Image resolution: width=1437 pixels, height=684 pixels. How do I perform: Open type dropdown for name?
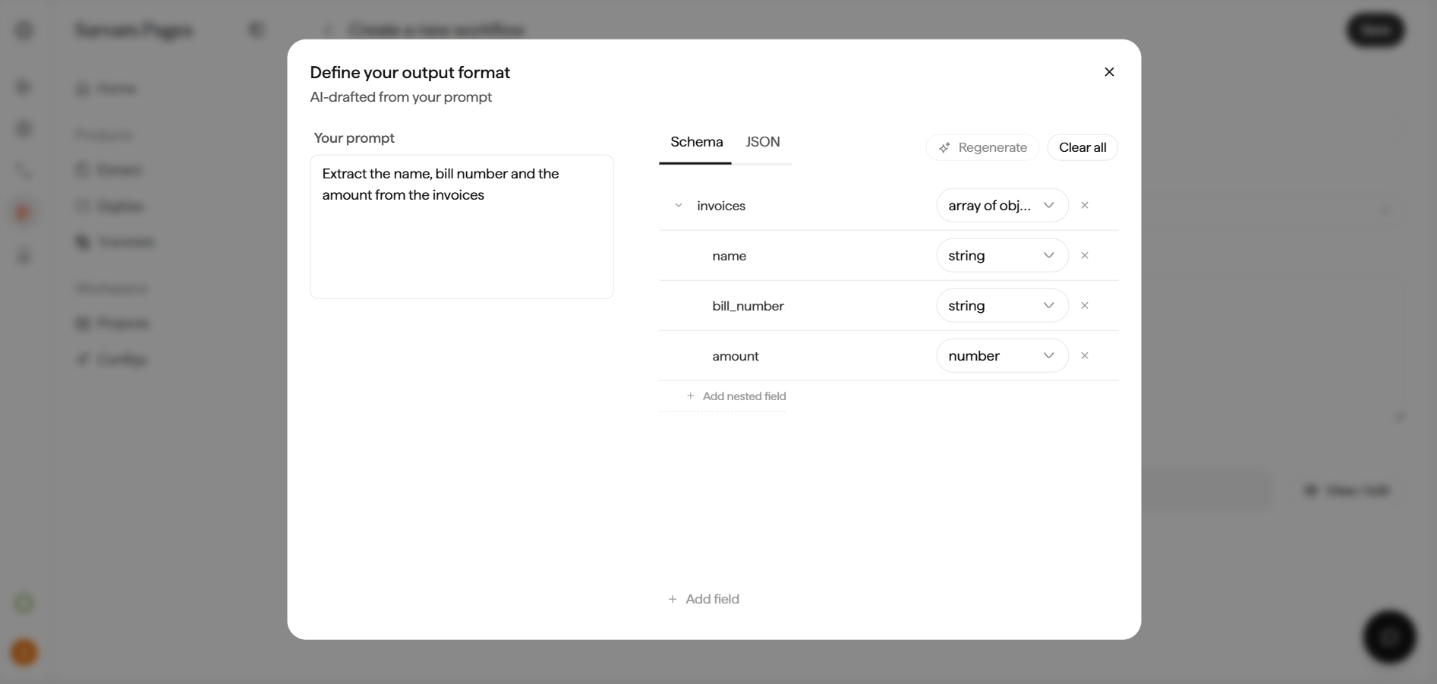1002,255
